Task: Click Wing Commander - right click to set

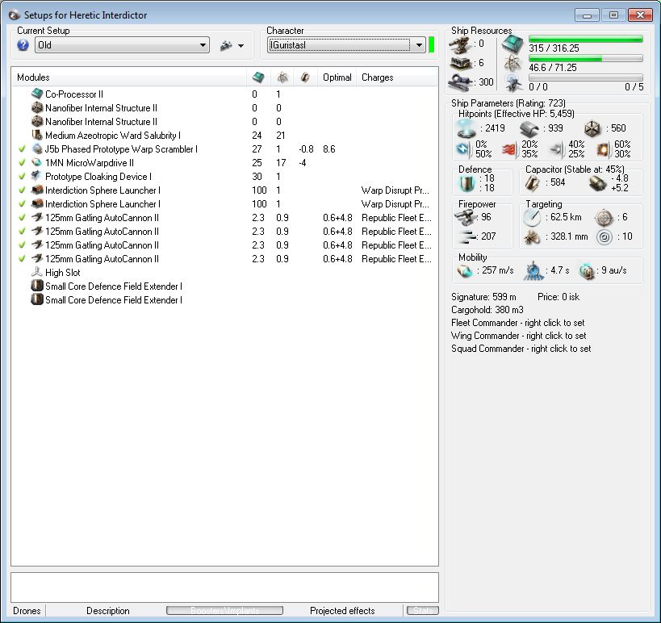Action: [x=518, y=336]
